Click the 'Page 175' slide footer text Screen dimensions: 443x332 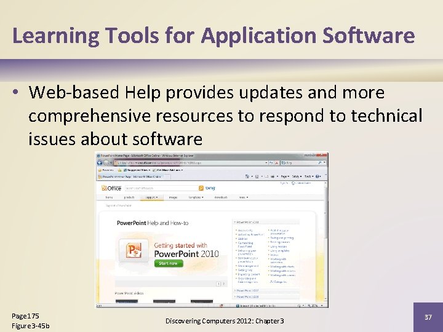(x=25, y=316)
